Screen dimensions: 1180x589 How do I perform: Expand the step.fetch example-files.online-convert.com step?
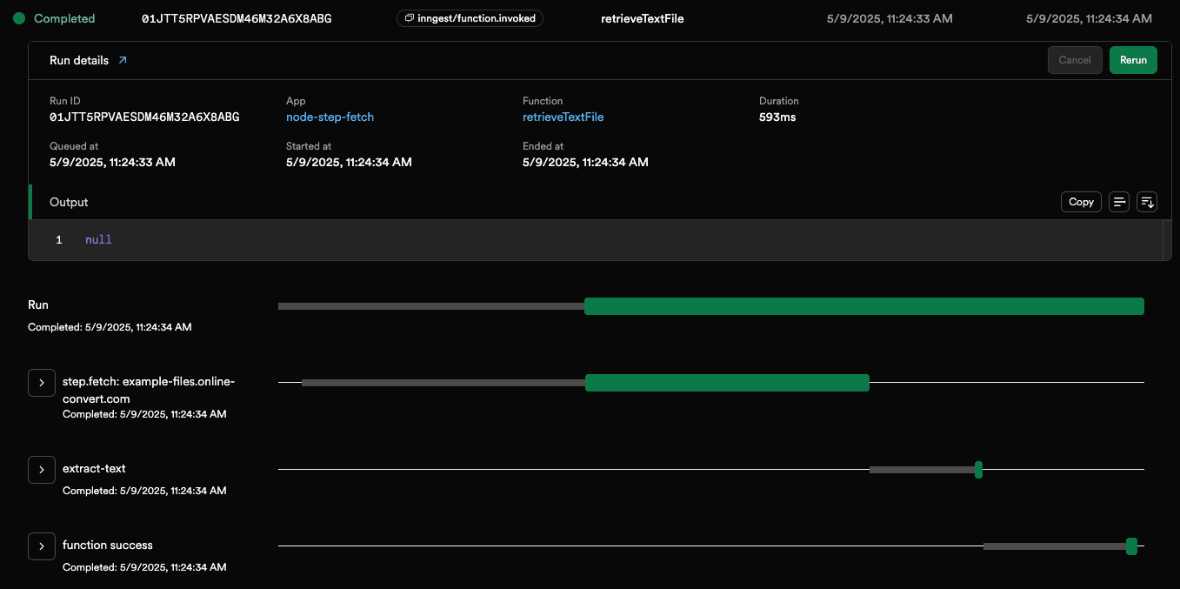tap(41, 383)
